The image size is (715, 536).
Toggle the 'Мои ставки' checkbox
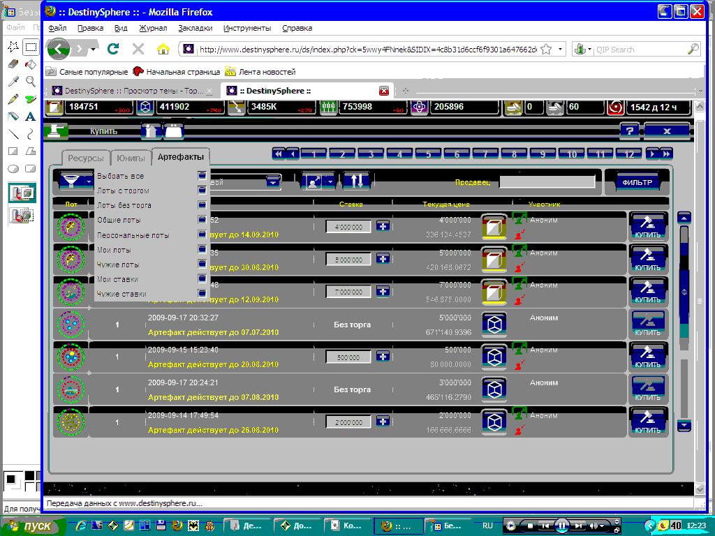[202, 279]
